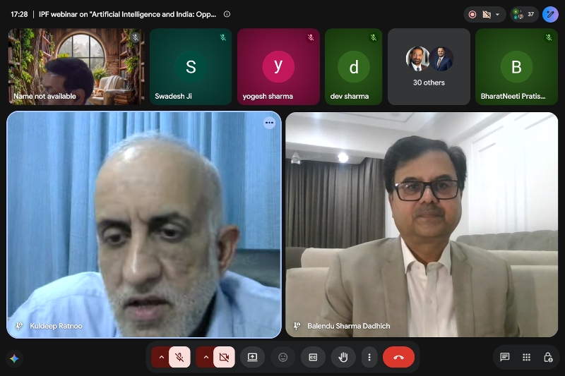Image resolution: width=565 pixels, height=376 pixels.
Task: Open tile options on Kuldeep Ratnoo video
Action: [x=269, y=123]
